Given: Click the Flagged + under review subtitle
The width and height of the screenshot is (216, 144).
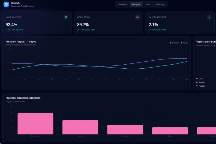Looking at the screenshot, I should (15, 102).
